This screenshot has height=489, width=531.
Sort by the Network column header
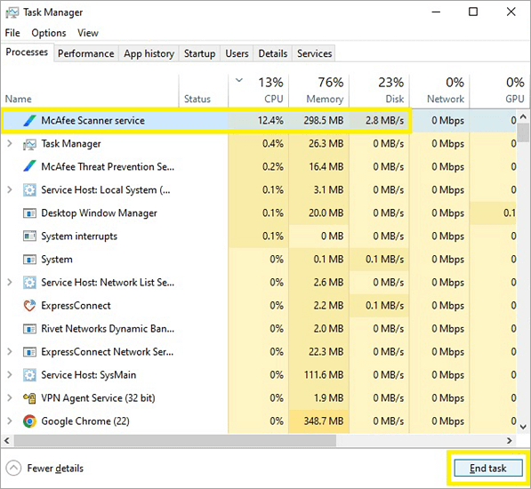pyautogui.click(x=439, y=91)
